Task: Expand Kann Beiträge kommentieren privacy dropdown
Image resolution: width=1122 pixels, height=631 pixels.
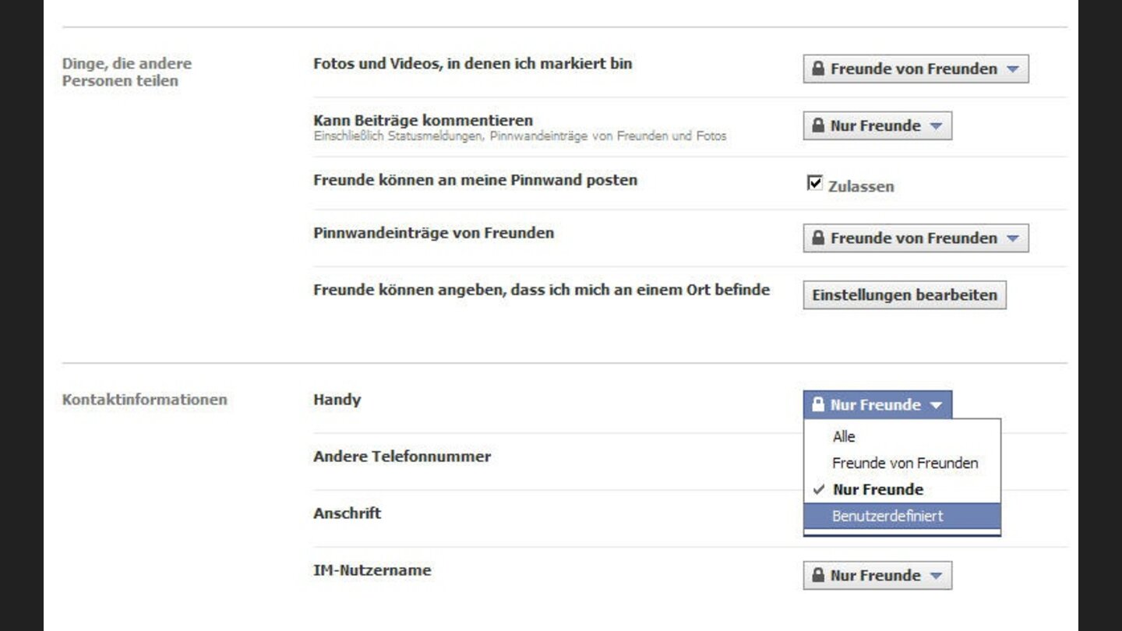Action: tap(877, 125)
